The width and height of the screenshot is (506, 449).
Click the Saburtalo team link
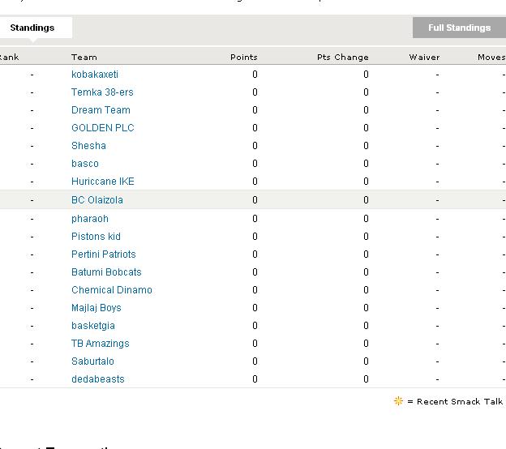click(92, 361)
